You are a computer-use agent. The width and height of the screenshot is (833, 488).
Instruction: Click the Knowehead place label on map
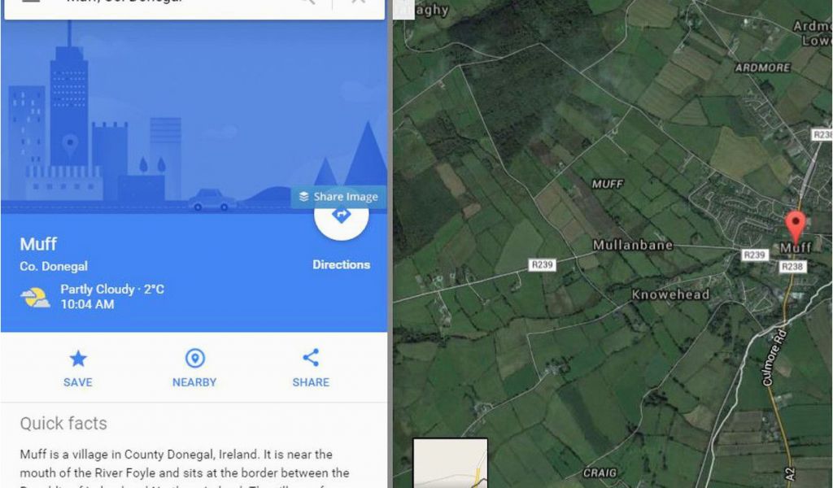point(670,294)
